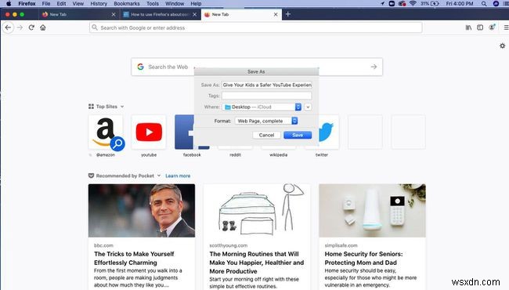This screenshot has width=509, height=290.
Task: Open the History menu
Action: [99, 4]
